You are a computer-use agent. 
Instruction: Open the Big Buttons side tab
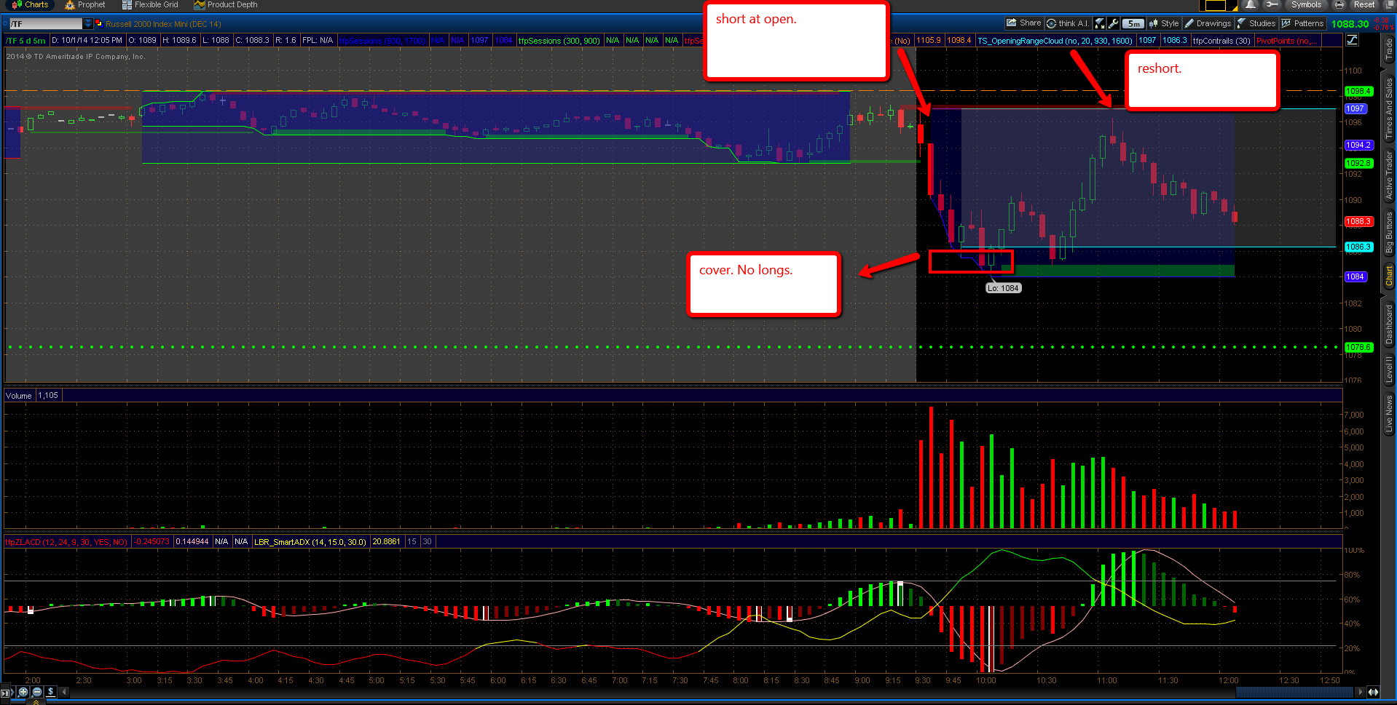click(x=1389, y=232)
